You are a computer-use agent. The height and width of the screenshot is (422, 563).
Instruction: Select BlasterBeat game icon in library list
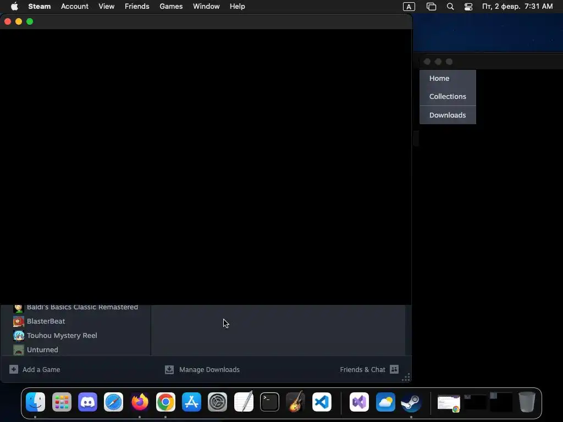(x=19, y=321)
